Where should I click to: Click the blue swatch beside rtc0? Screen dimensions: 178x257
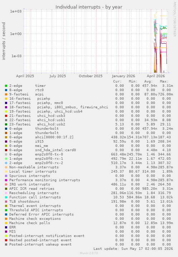[x=6, y=90]
